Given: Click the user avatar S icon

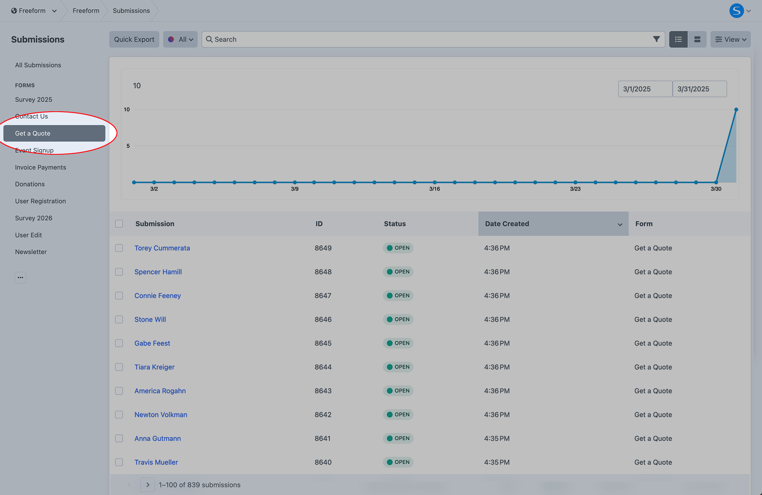Looking at the screenshot, I should pos(736,10).
